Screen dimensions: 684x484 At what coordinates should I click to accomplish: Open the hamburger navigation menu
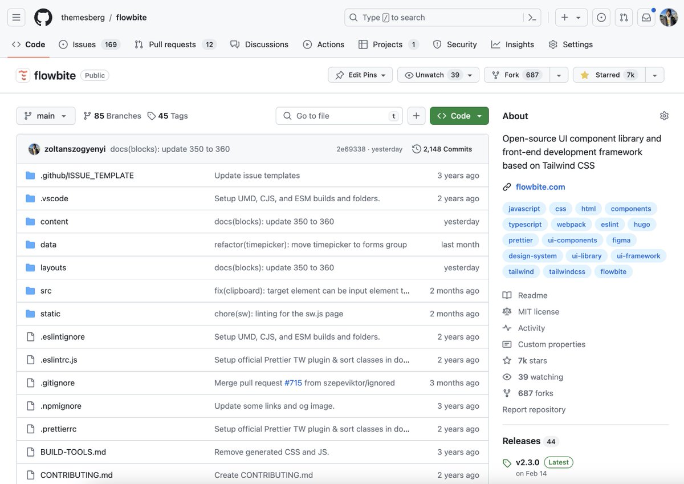(16, 18)
